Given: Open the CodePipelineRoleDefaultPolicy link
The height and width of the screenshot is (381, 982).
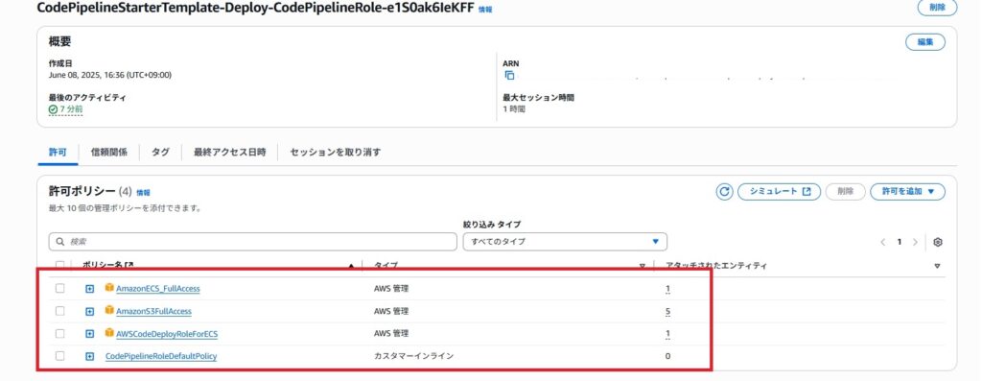Looking at the screenshot, I should 161,357.
